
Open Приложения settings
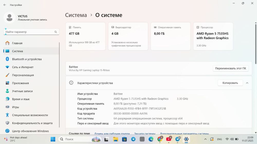[31, 83]
